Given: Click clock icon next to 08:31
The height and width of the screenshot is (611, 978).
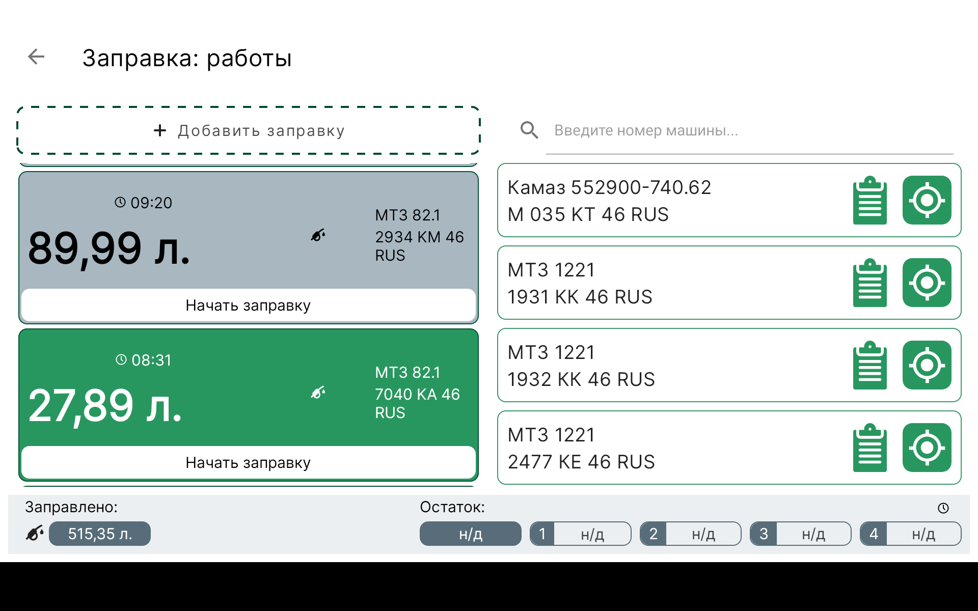Looking at the screenshot, I should [121, 359].
